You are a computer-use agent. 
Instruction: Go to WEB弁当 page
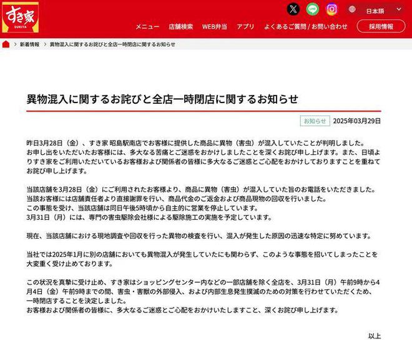(214, 27)
